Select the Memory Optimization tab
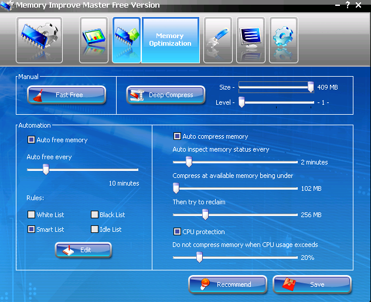This screenshot has height=302, width=371. [x=171, y=40]
